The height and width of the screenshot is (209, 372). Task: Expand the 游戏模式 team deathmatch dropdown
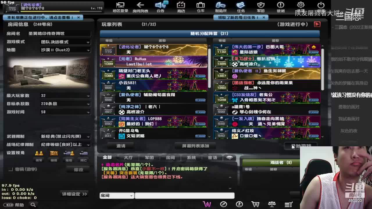pos(65,42)
